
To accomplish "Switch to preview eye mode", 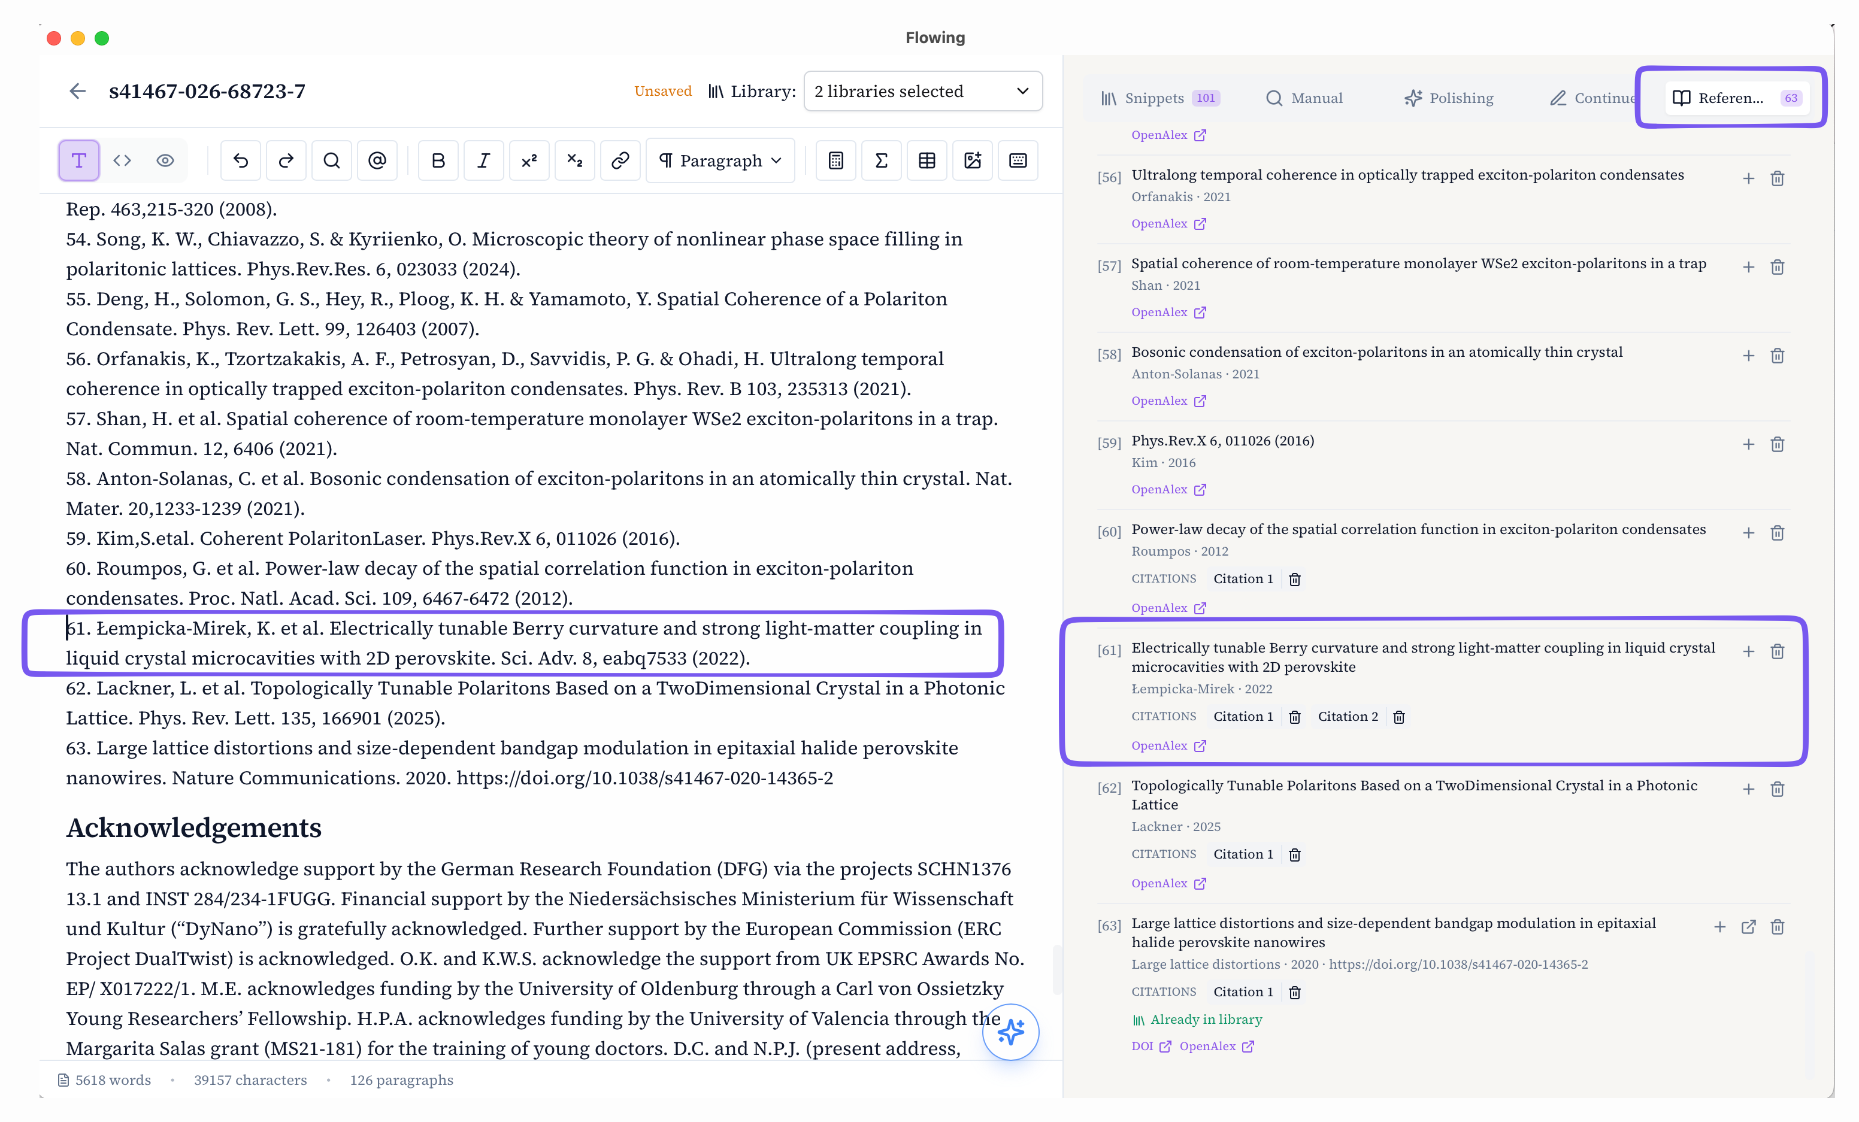I will pyautogui.click(x=165, y=160).
